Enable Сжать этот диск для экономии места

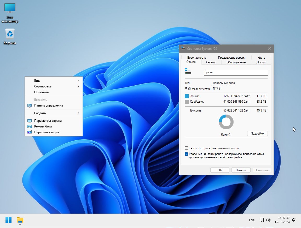coord(187,148)
